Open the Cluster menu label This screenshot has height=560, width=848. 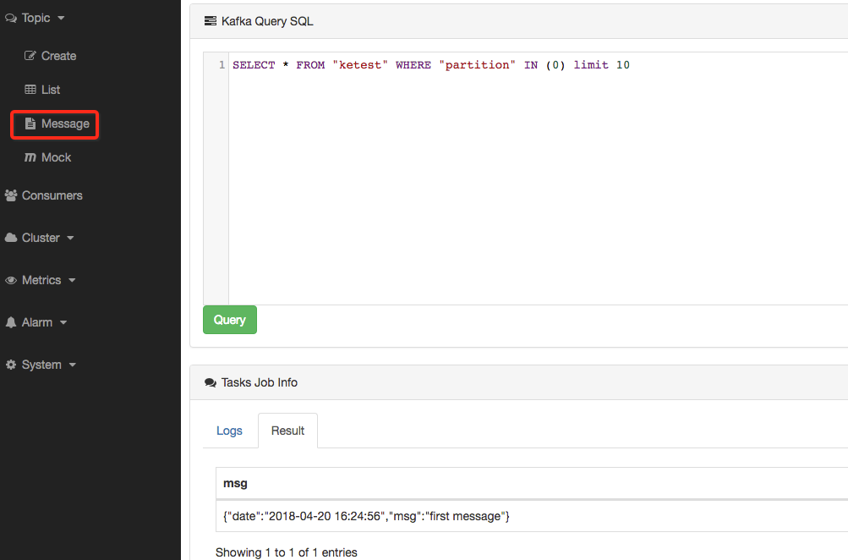pyautogui.click(x=41, y=238)
